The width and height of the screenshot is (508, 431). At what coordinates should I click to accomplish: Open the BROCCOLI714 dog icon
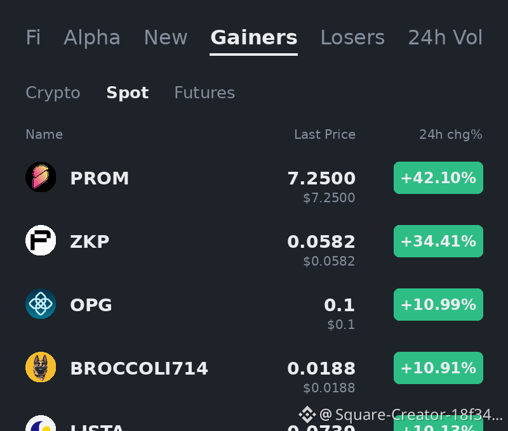[x=41, y=367]
